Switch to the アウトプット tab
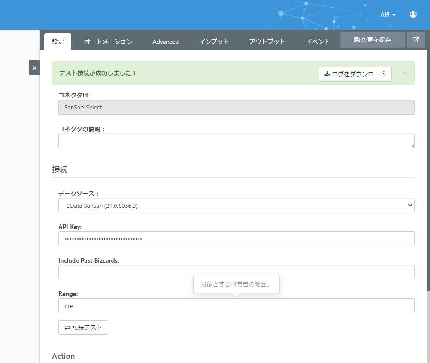 [x=267, y=42]
